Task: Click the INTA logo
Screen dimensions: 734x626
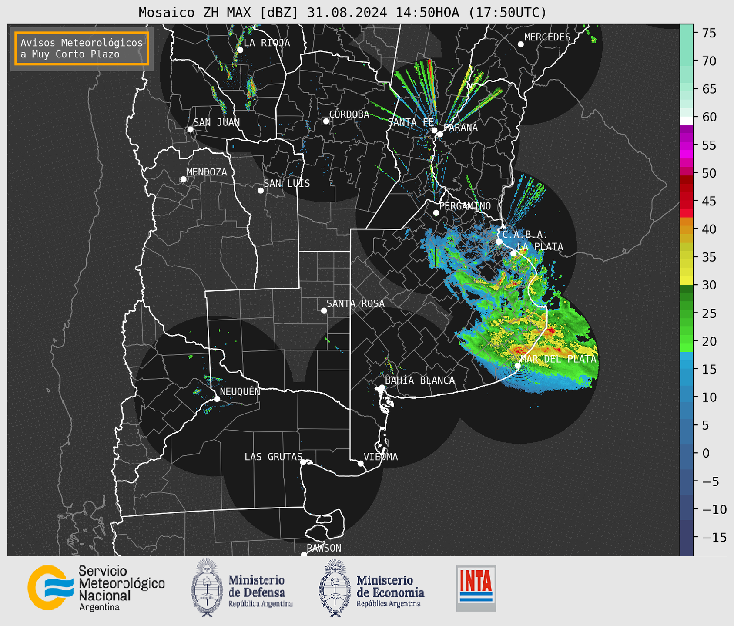Action: tap(476, 588)
